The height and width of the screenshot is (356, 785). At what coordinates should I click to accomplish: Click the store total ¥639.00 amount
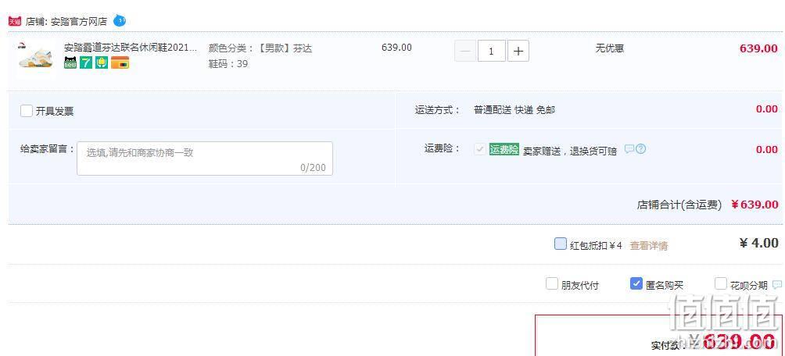pos(755,205)
